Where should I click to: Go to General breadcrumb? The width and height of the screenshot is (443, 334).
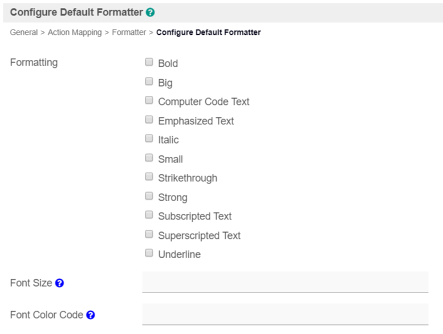click(24, 32)
